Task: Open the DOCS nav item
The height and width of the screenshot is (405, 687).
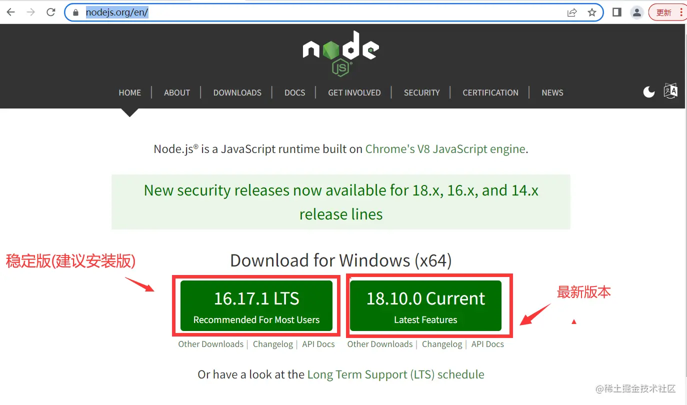Action: [295, 92]
